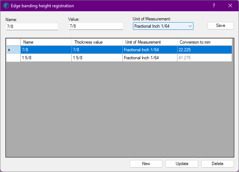
Task: Click Fractional Inch 1/64 cell in 7/8 row
Action: [x=150, y=50]
